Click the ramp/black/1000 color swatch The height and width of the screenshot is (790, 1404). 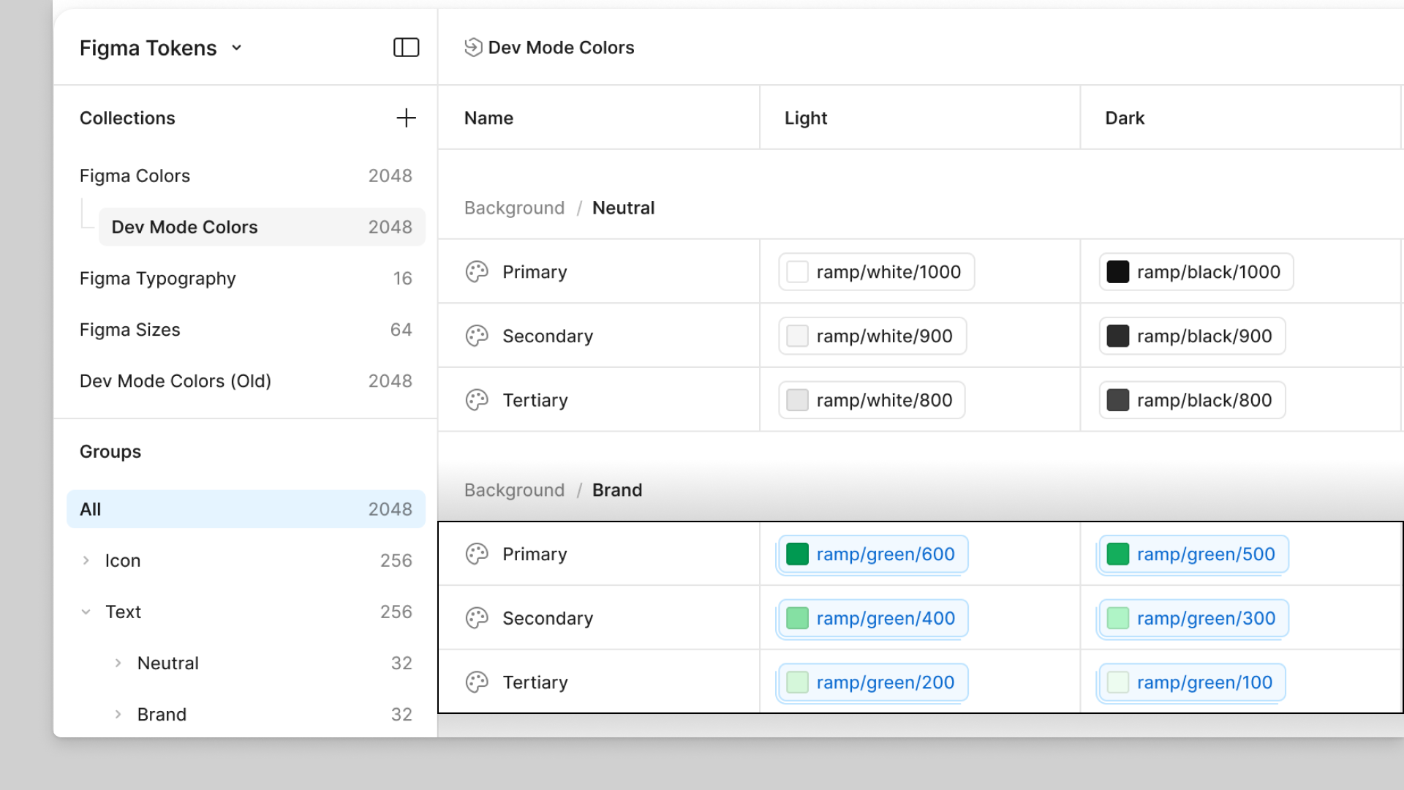coord(1117,272)
